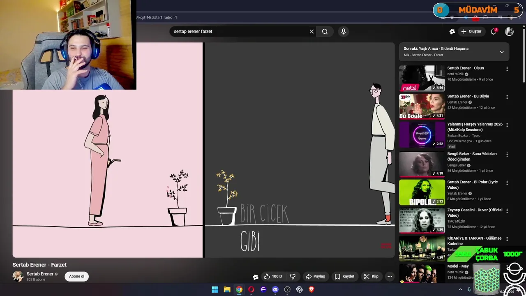Switch to Google Chrome on the taskbar
This screenshot has height=296, width=526.
coord(239,289)
